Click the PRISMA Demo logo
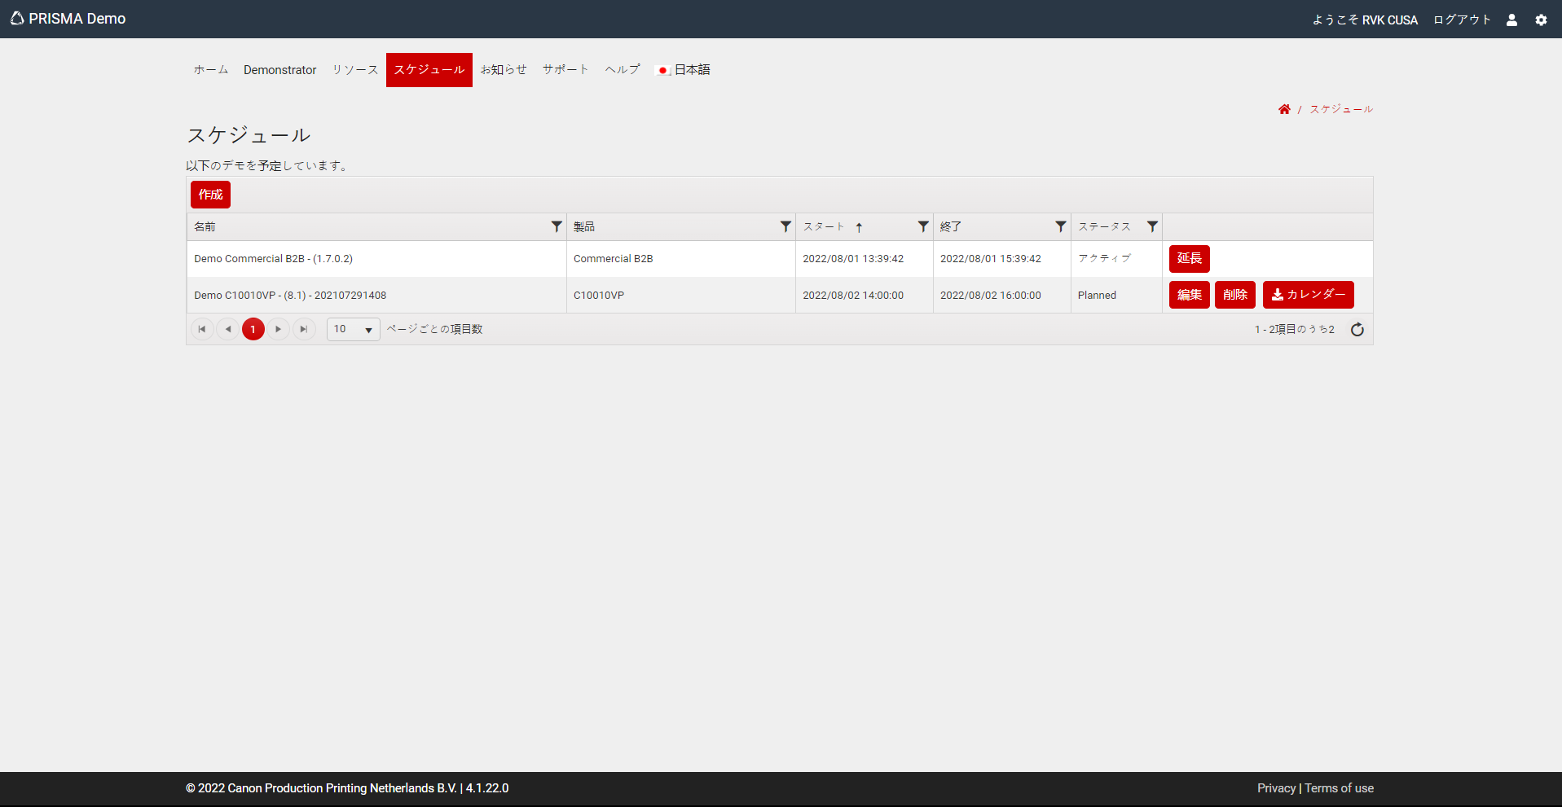 [x=68, y=19]
